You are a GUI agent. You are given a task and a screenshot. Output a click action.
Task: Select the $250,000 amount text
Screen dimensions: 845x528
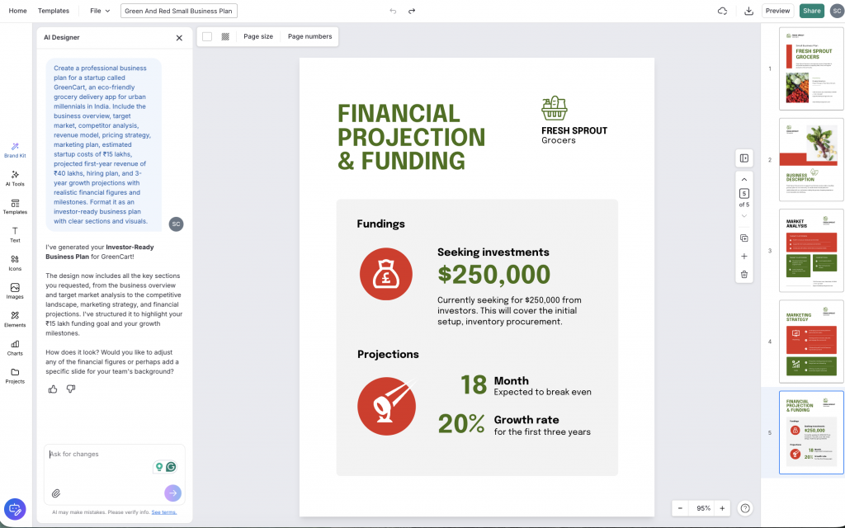(493, 274)
